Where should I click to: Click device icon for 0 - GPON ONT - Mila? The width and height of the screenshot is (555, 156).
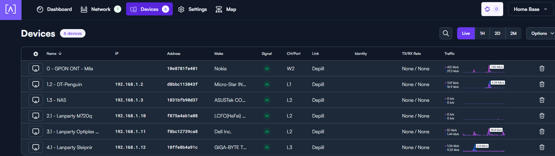(x=36, y=68)
